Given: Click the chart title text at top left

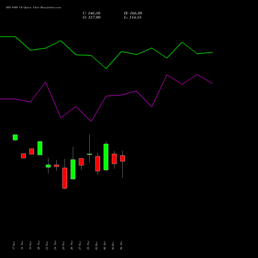Looking at the screenshot, I should point(34,8).
